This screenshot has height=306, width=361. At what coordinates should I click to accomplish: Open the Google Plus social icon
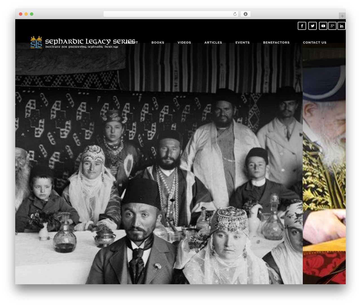332,26
